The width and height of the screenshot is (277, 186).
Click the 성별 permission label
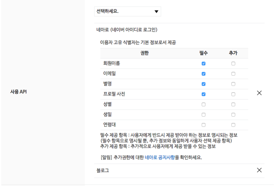click(107, 104)
